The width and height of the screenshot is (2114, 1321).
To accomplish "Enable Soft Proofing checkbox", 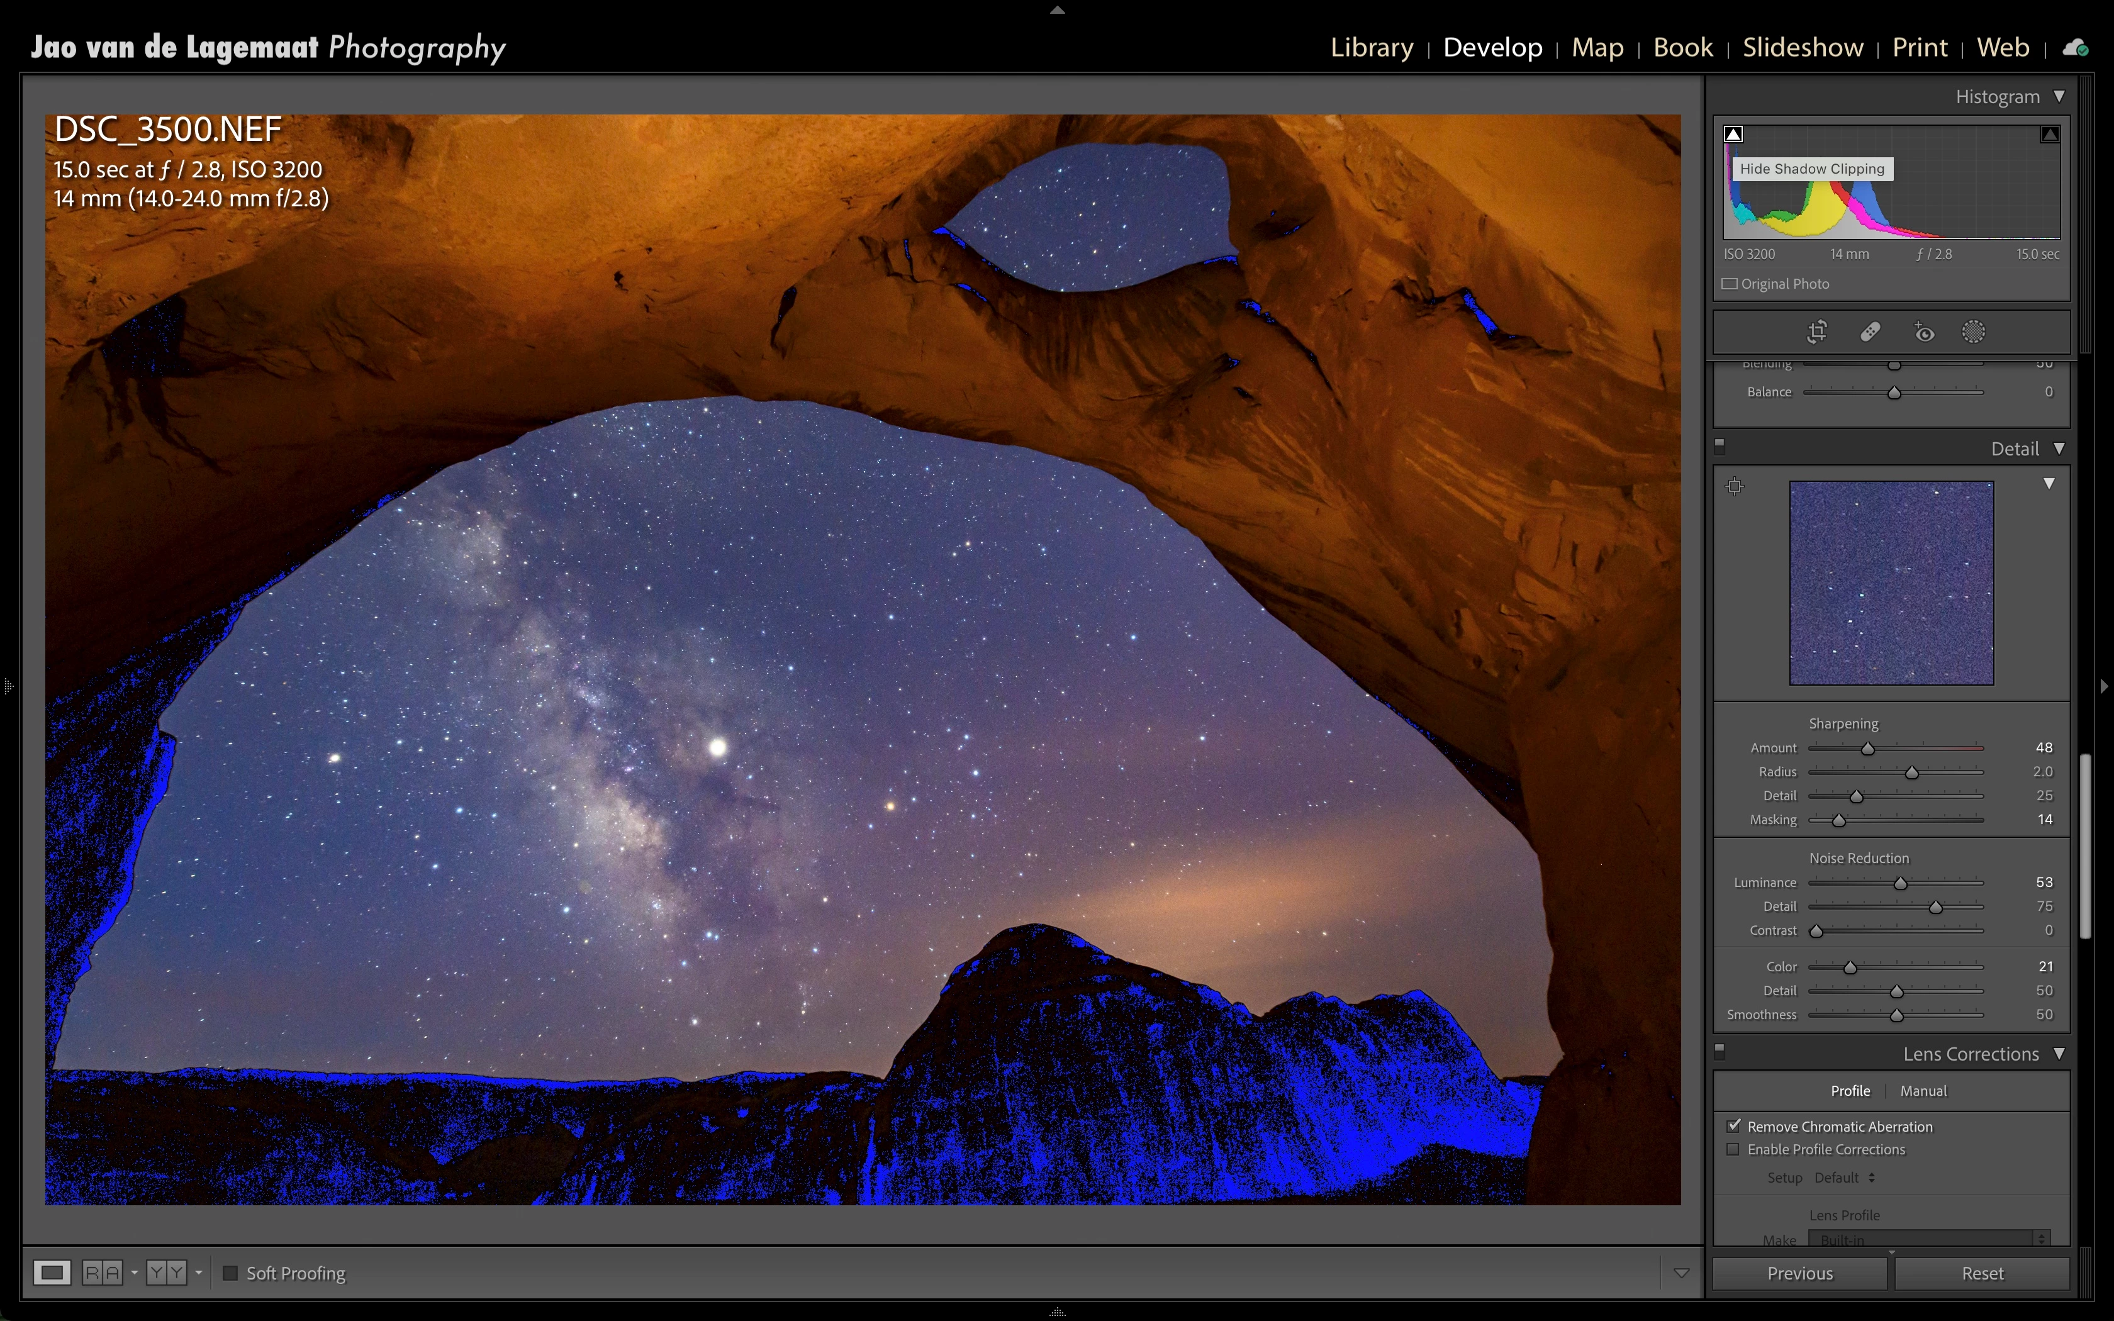I will pos(231,1273).
